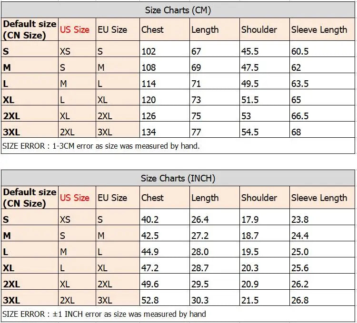Select the chest value 52.8 cell
357x323 pixels.
pyautogui.click(x=150, y=300)
